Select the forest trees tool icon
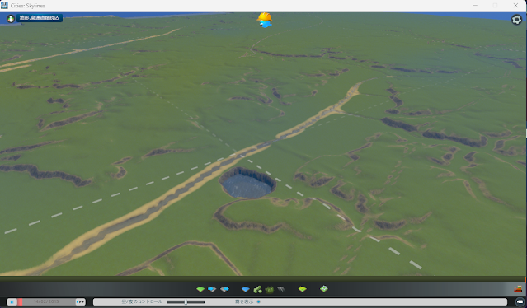This screenshot has width=527, height=308. pyautogui.click(x=269, y=289)
